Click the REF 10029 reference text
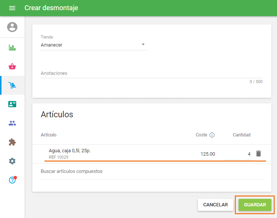The image size is (277, 218). point(58,157)
